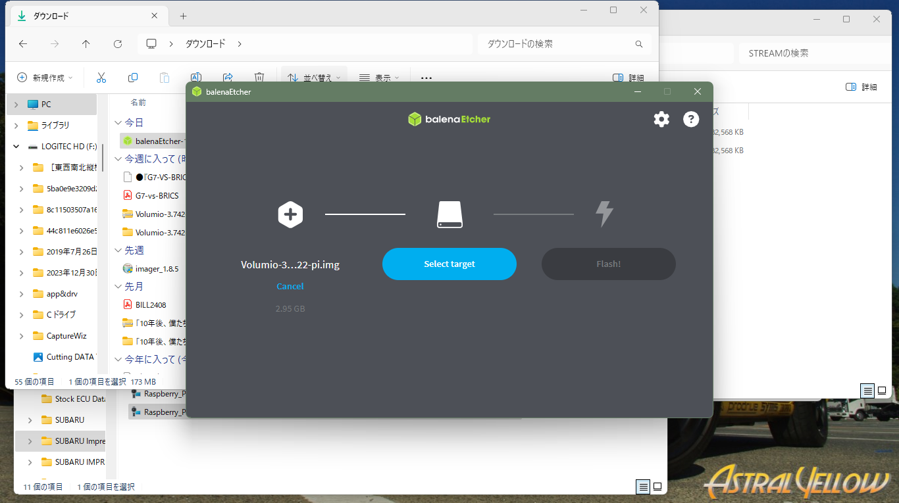Click the Delete trash icon in Explorer toolbar
899x503 pixels.
pyautogui.click(x=259, y=78)
